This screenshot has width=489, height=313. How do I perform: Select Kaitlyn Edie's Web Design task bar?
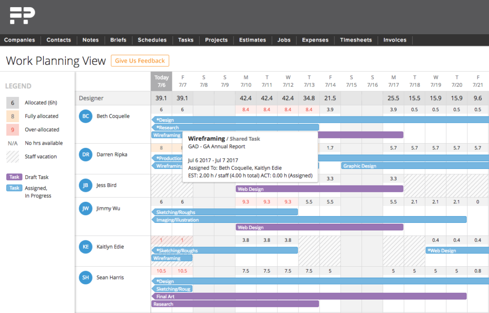pyautogui.click(x=457, y=250)
